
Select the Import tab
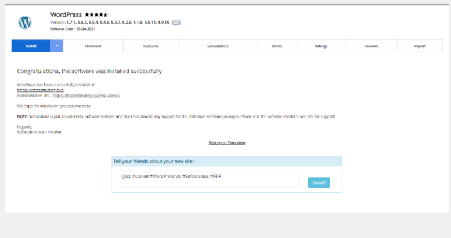[420, 46]
